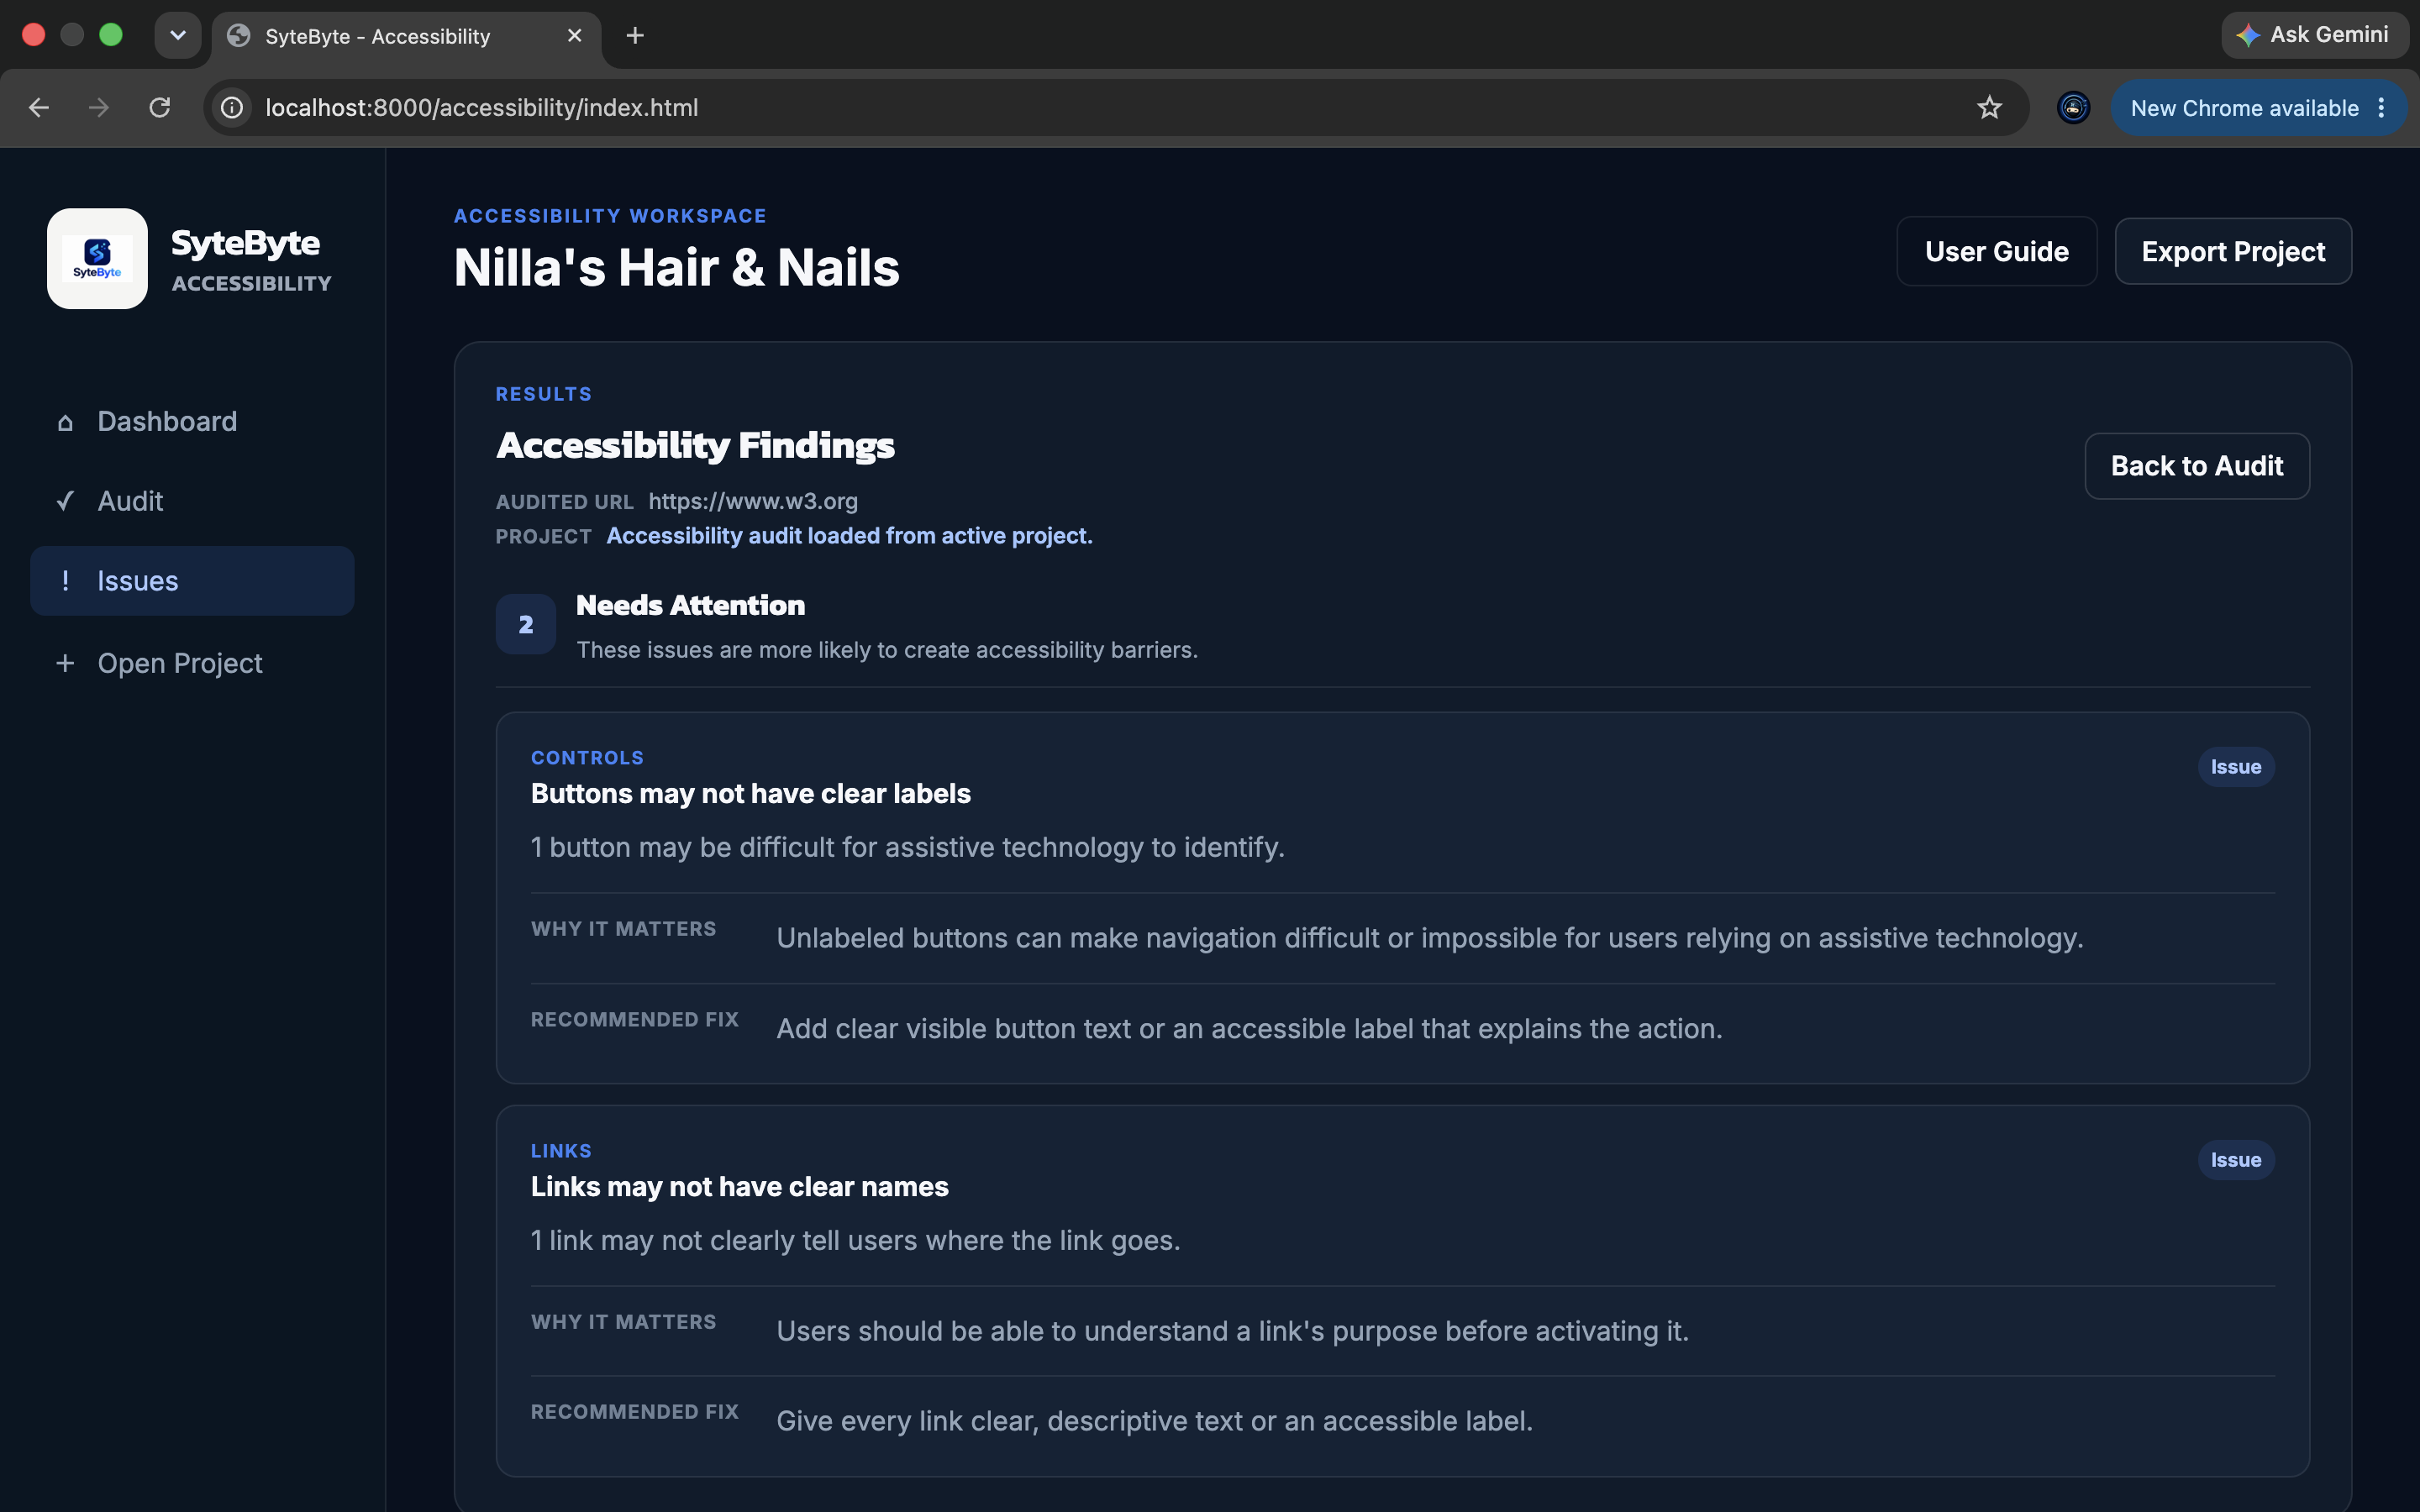
Task: Click 'Add clear visible button text' recommendation
Action: pos(1249,1029)
